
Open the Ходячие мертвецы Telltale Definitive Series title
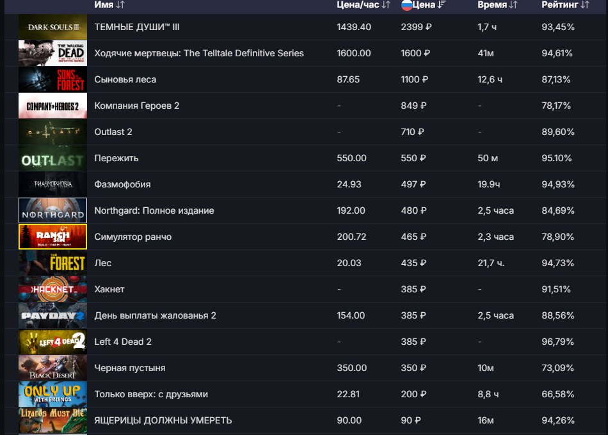point(199,53)
